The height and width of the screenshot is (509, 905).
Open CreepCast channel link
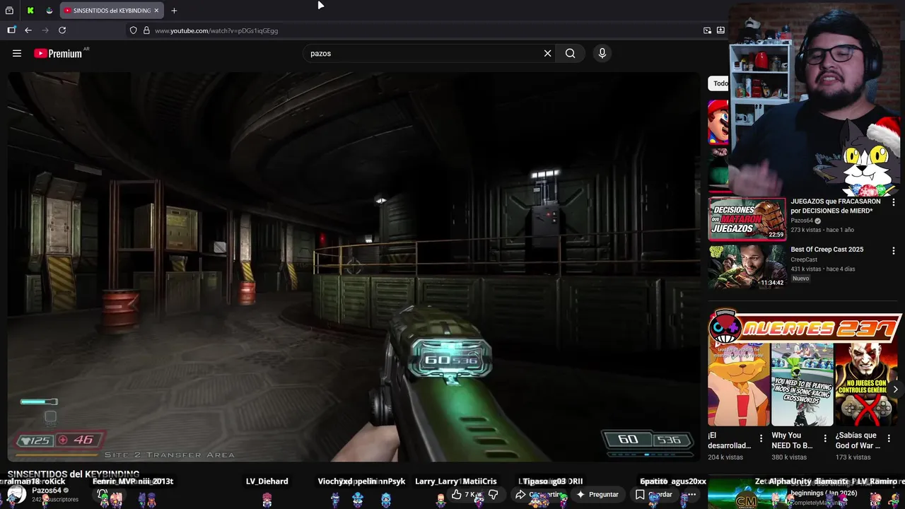pos(804,259)
